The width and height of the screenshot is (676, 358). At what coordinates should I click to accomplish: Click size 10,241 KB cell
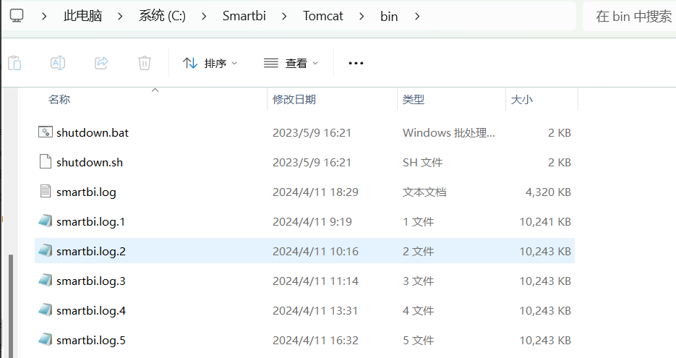545,222
